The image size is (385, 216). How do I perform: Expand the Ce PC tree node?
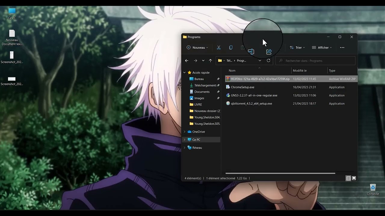point(184,139)
